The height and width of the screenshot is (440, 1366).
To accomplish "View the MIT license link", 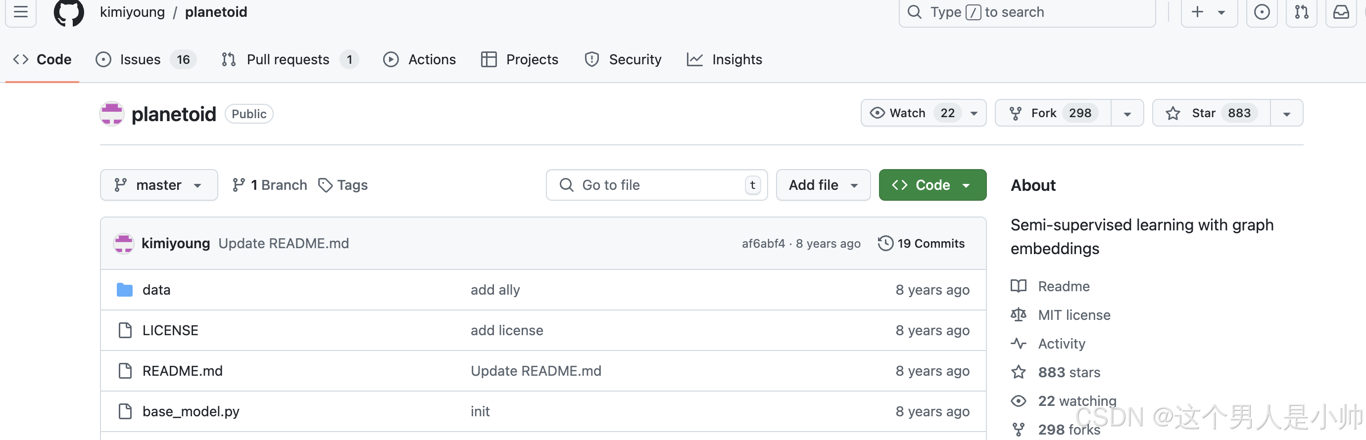I will click(1074, 314).
